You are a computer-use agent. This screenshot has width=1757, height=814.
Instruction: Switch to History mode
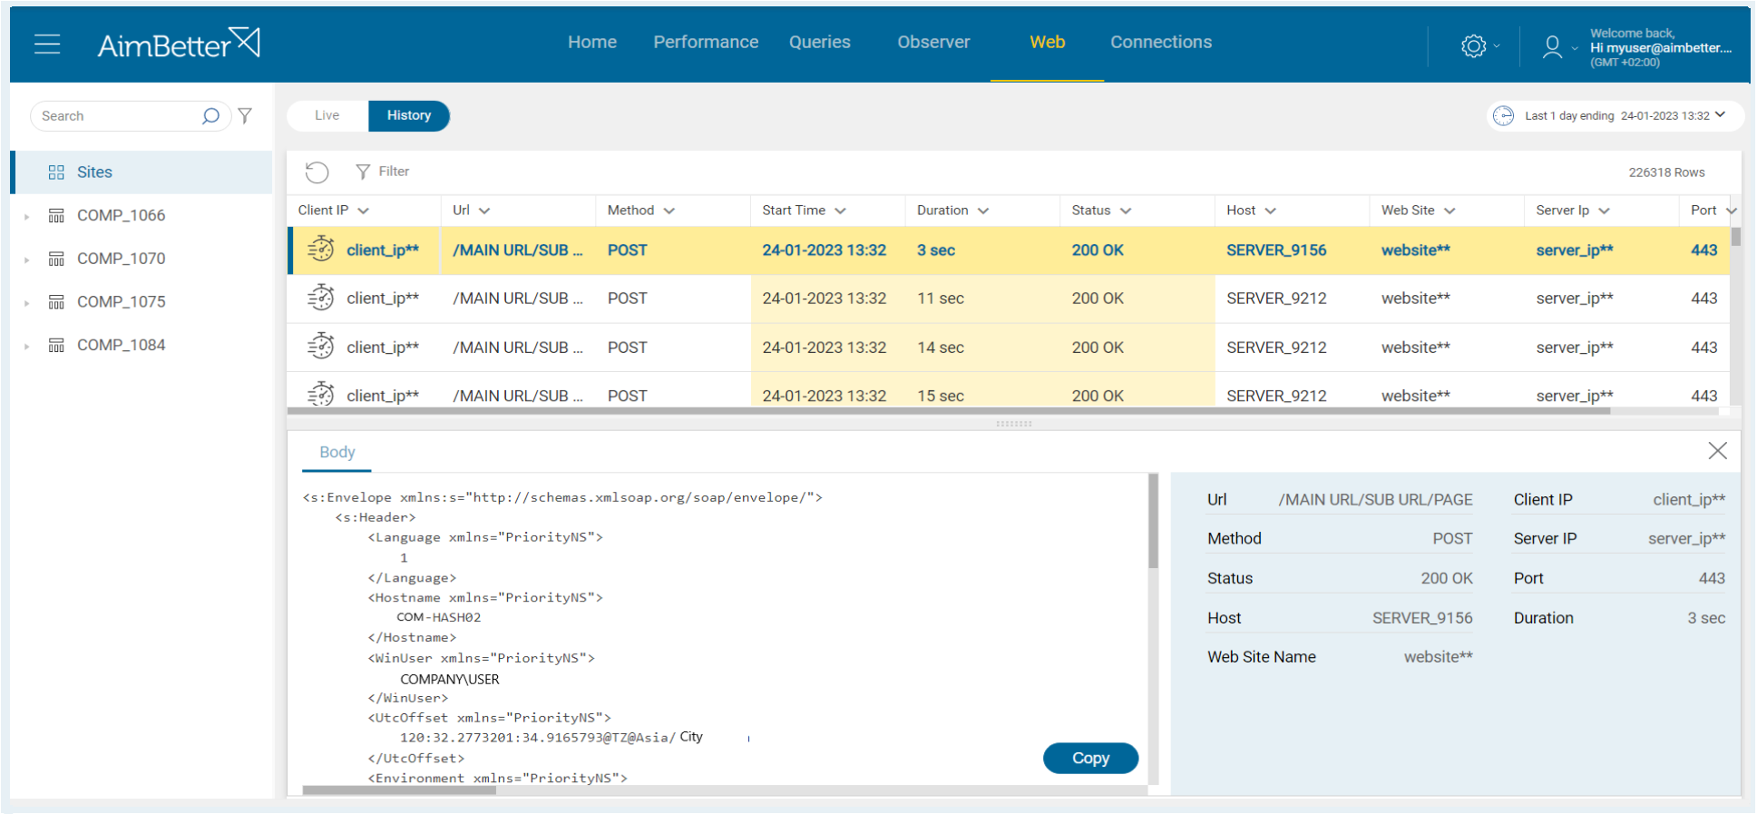(409, 115)
